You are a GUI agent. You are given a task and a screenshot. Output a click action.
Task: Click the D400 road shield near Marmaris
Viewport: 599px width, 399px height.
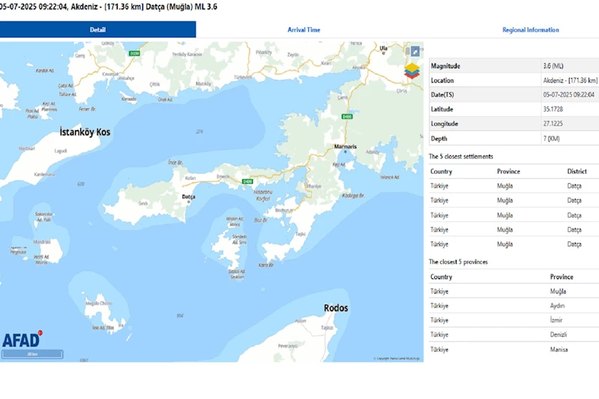[347, 117]
